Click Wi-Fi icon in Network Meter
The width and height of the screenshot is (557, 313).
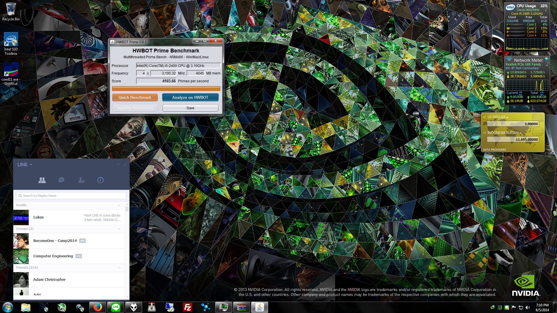click(509, 59)
